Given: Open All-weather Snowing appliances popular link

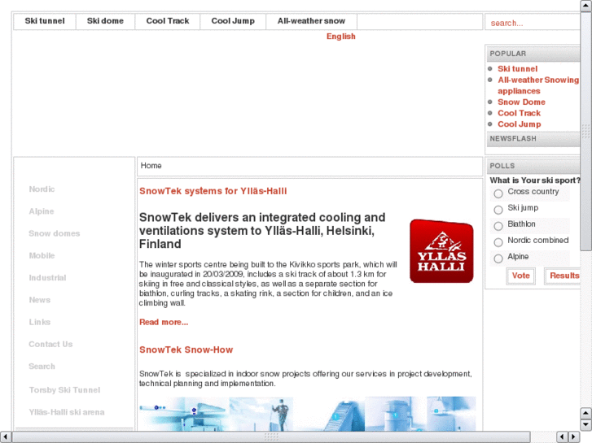Looking at the screenshot, I should 538,85.
